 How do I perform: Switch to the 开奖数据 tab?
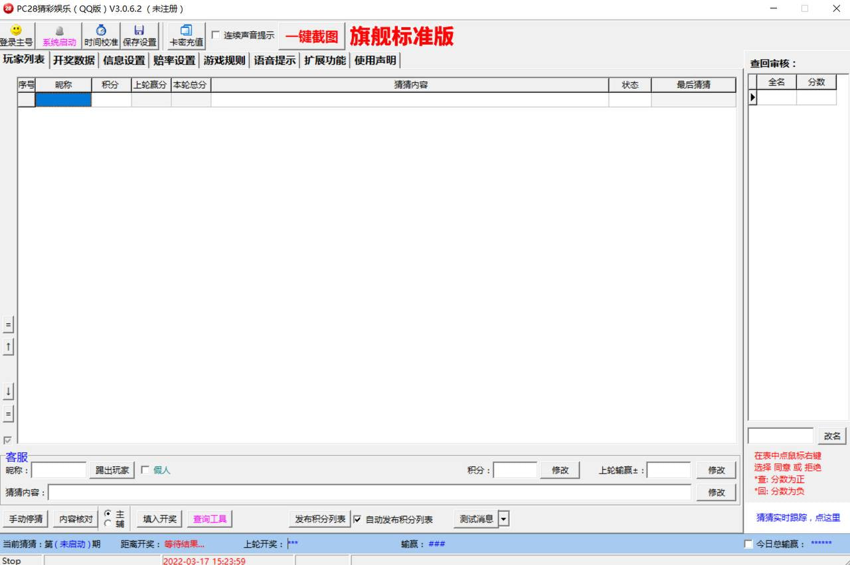pyautogui.click(x=74, y=60)
